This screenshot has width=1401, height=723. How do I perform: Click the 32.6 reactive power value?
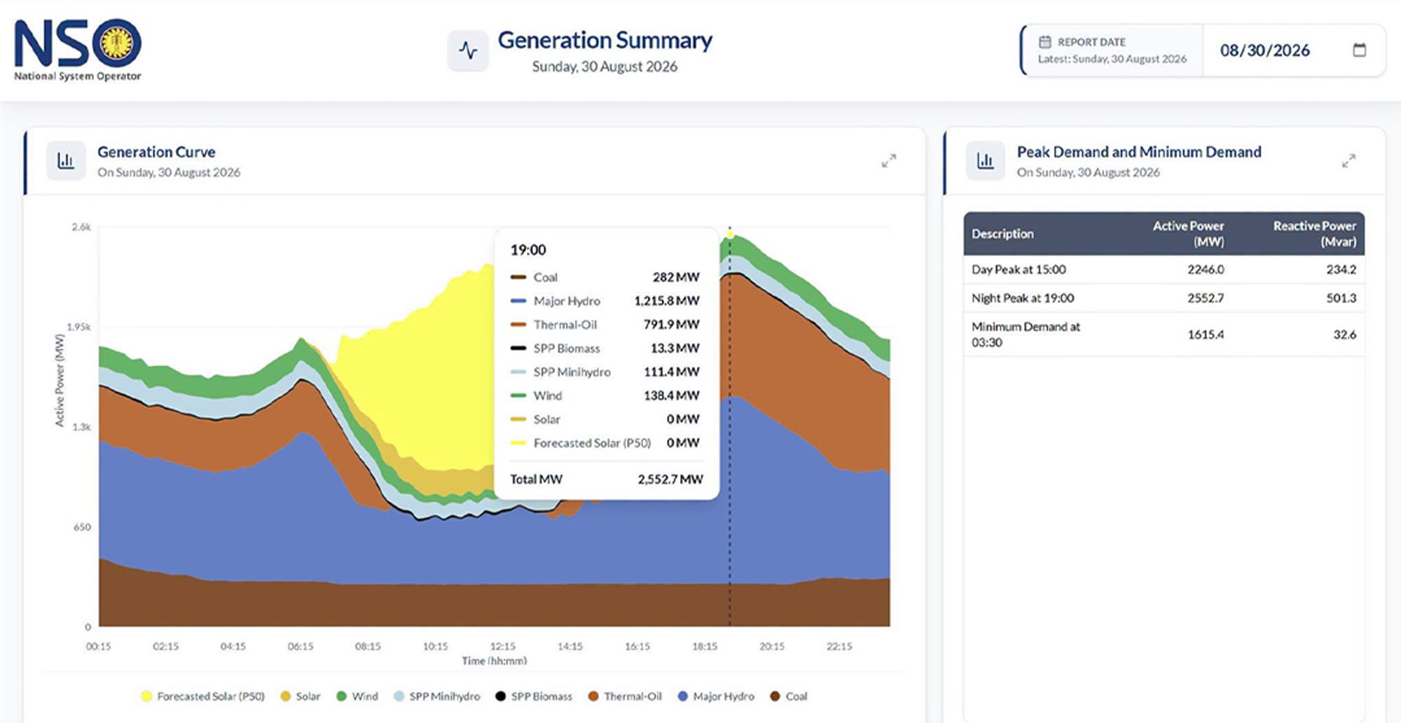1344,335
